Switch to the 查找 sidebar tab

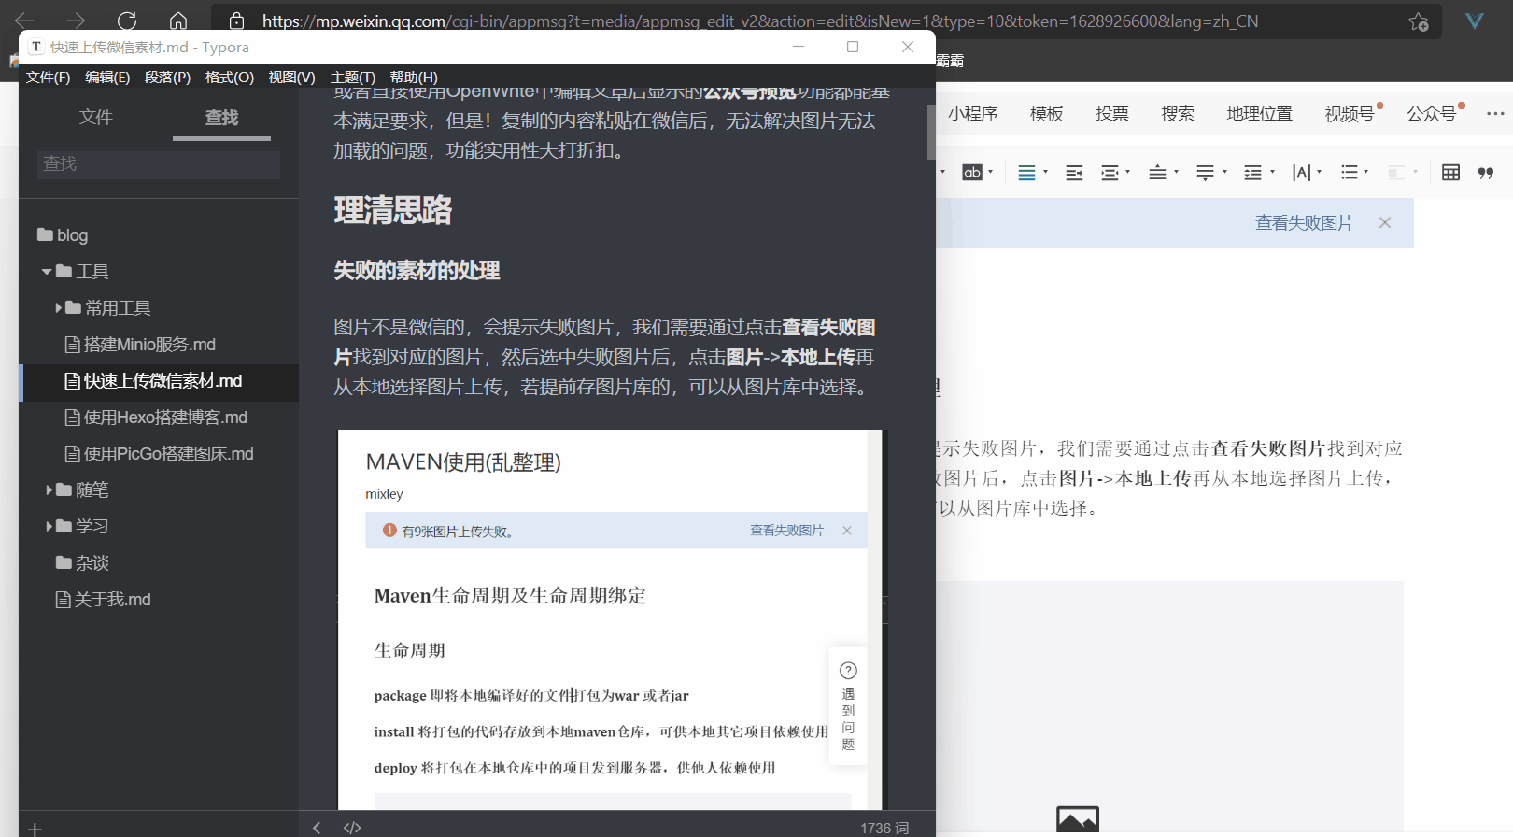(222, 117)
